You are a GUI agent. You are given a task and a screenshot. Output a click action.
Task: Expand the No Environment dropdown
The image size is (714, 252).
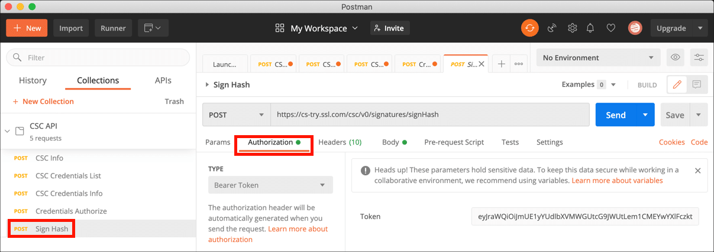coord(597,58)
